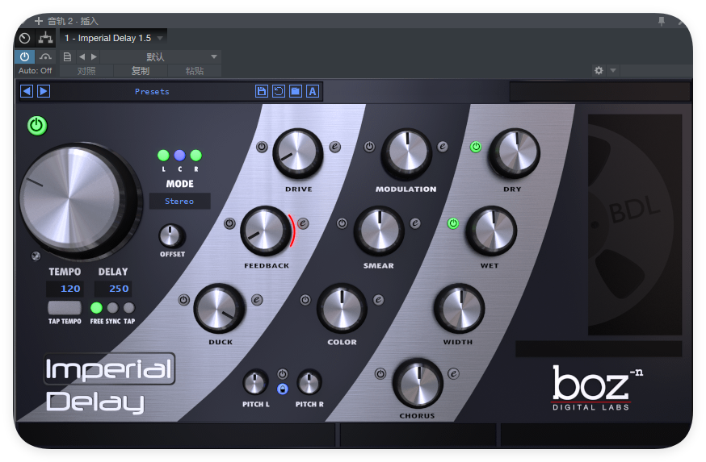Click the Smear knob
Screen dimensions: 706x462
point(379,231)
